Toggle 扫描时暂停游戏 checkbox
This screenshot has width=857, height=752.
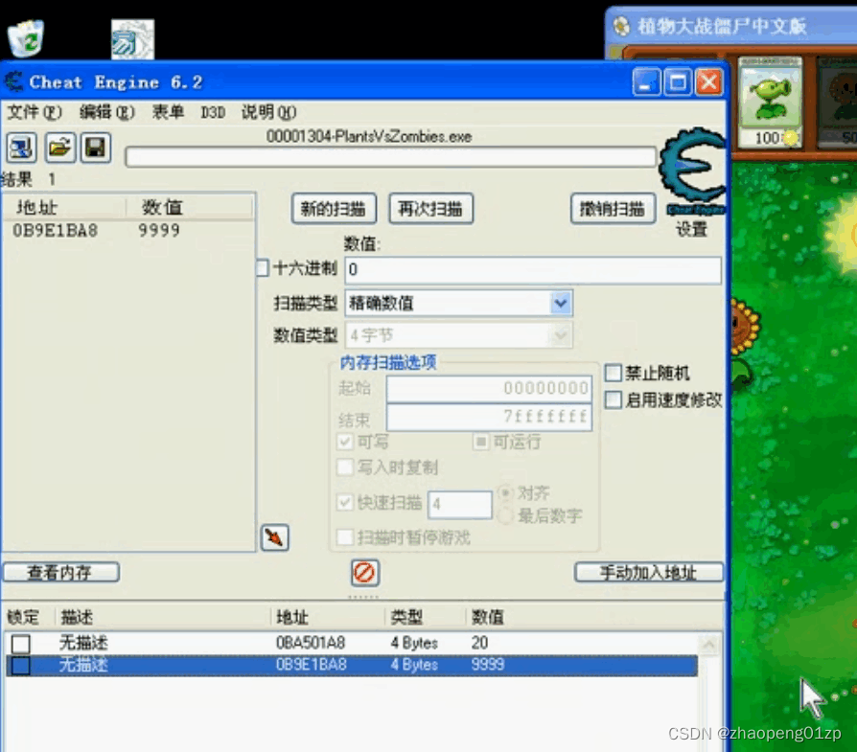click(345, 537)
